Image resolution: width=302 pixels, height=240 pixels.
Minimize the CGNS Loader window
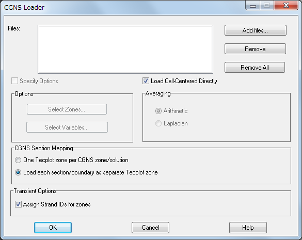point(252,5)
